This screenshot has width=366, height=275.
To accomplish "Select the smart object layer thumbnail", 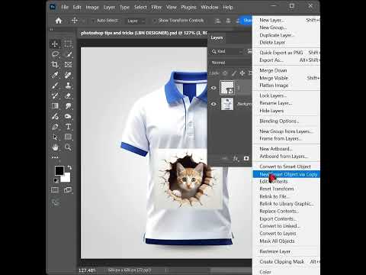I will pos(227,88).
